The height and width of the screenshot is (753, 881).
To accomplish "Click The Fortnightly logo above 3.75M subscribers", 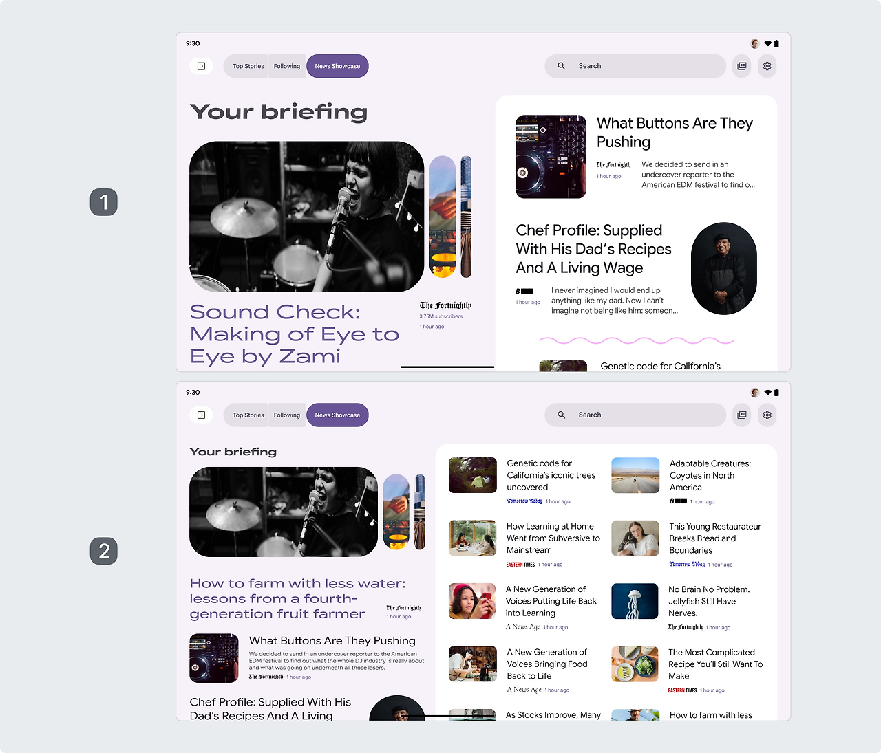I will click(445, 305).
